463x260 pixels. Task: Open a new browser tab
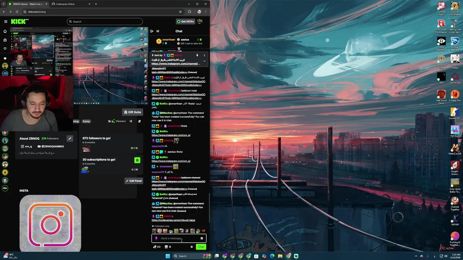pyautogui.click(x=96, y=4)
